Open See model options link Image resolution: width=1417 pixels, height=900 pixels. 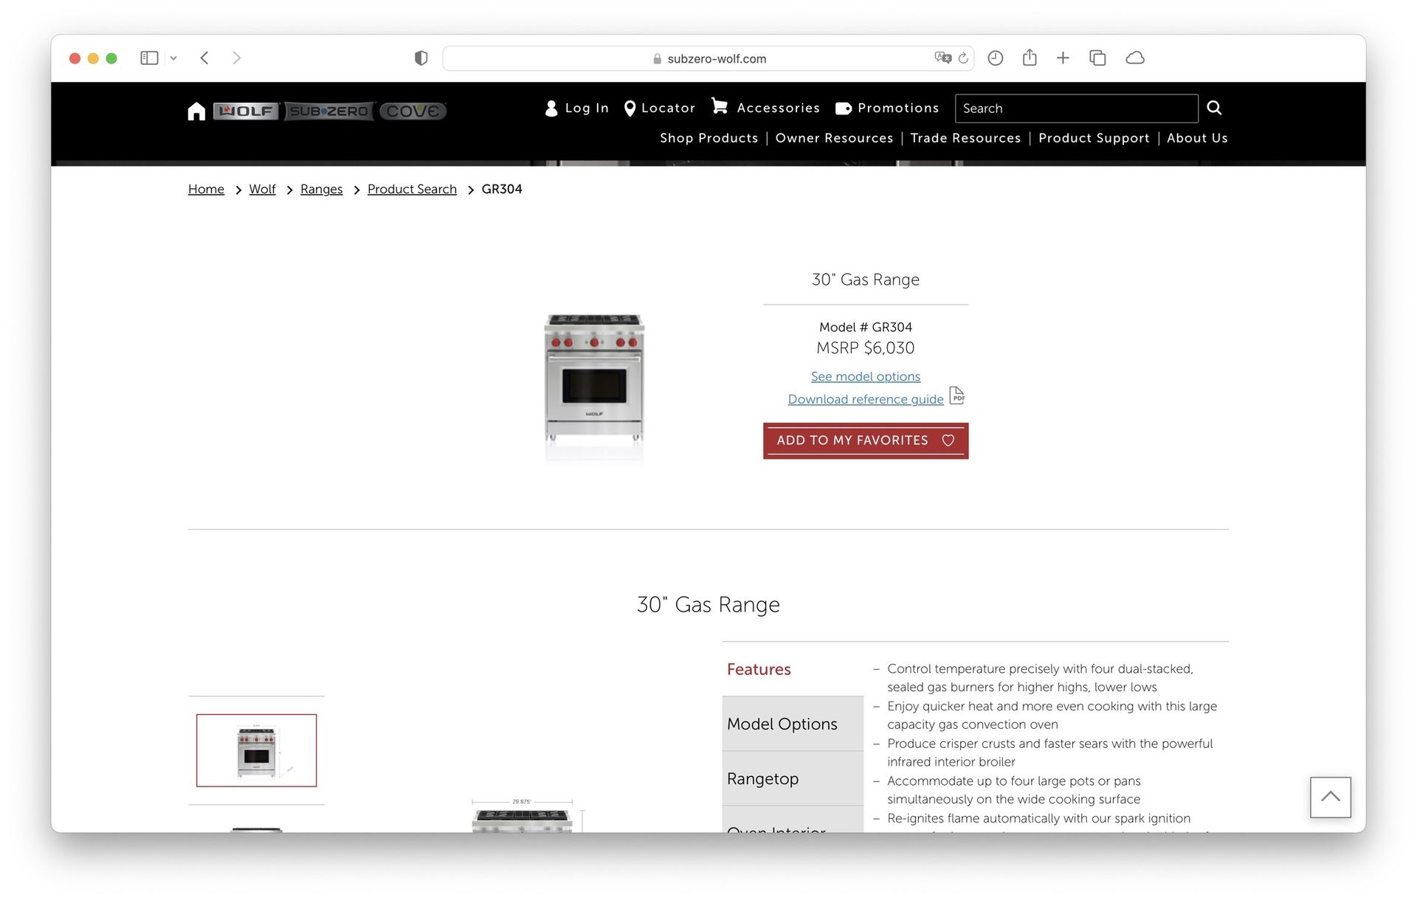(x=865, y=376)
